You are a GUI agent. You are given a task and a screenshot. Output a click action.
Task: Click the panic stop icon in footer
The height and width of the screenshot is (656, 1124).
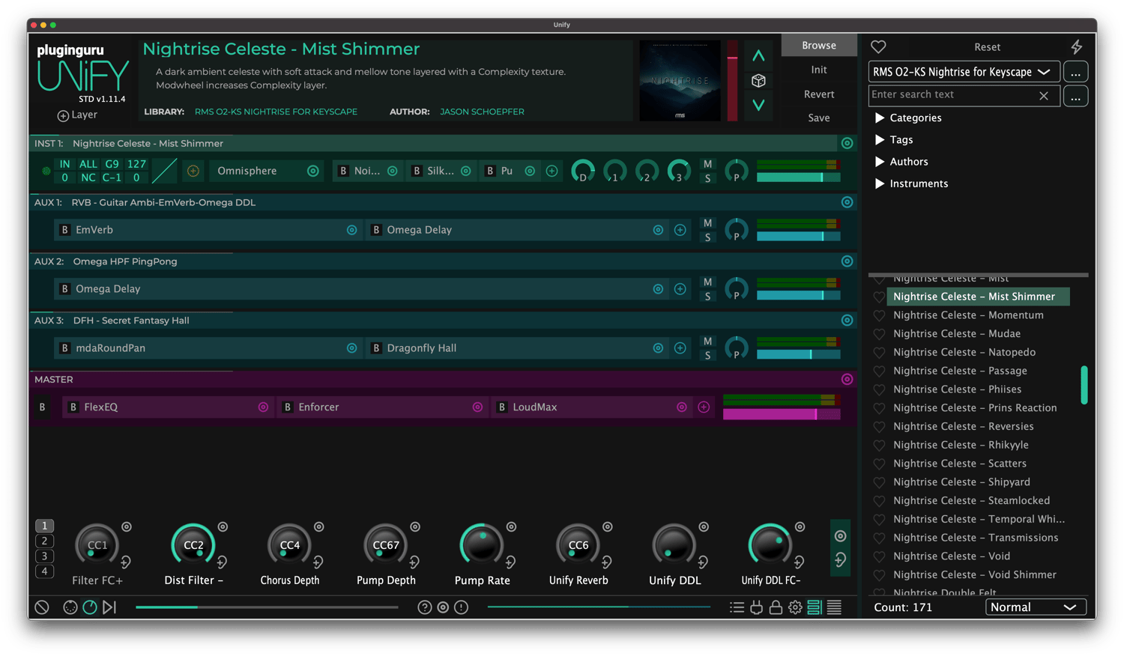coord(42,607)
